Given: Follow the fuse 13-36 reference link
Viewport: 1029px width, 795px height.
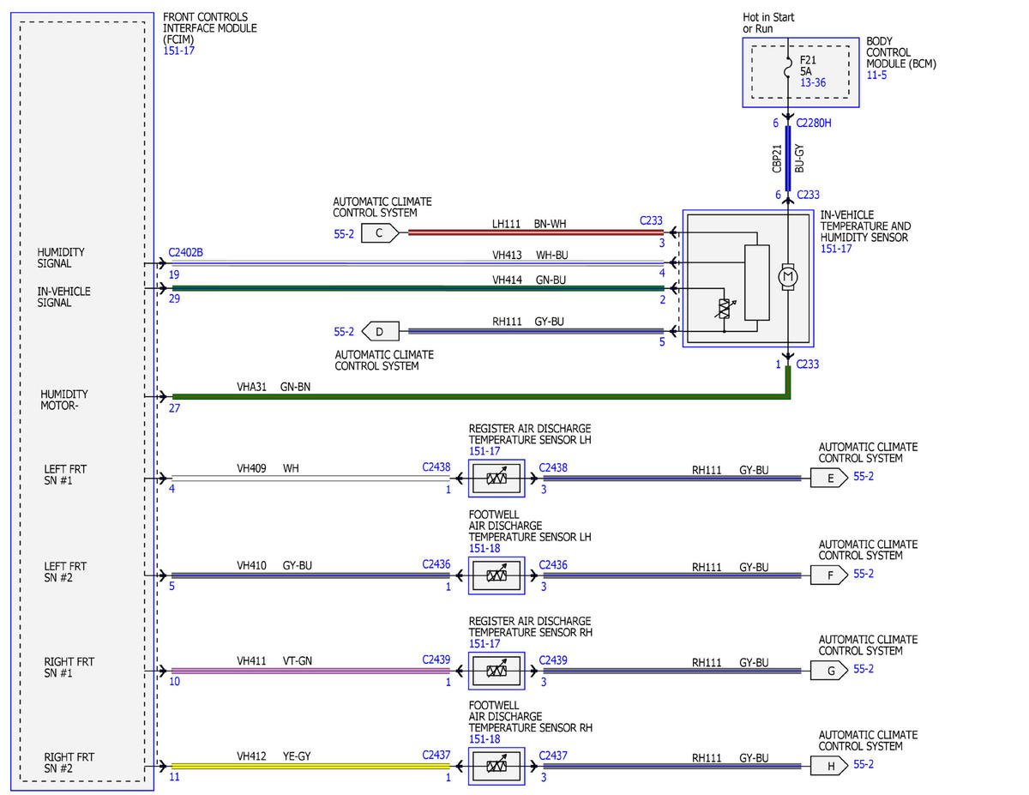Looking at the screenshot, I should [x=813, y=83].
